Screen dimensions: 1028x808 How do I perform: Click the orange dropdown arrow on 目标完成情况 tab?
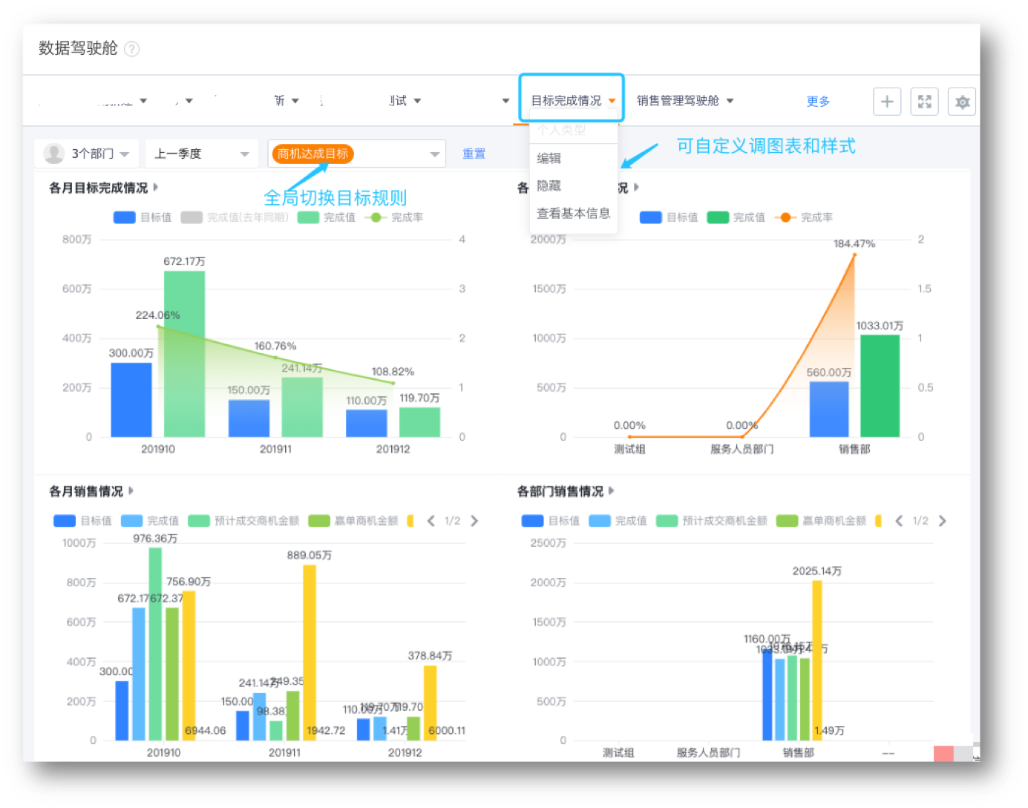[612, 101]
